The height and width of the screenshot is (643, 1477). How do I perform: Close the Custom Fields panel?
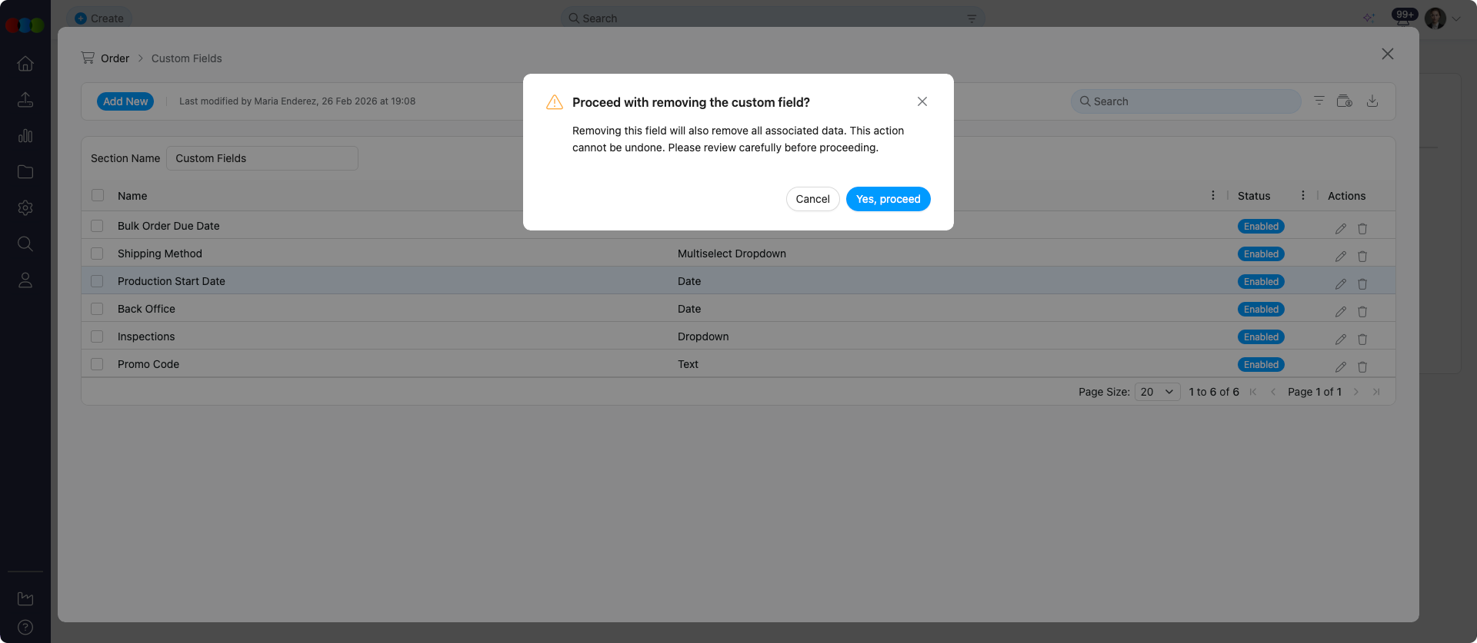[x=1388, y=54]
